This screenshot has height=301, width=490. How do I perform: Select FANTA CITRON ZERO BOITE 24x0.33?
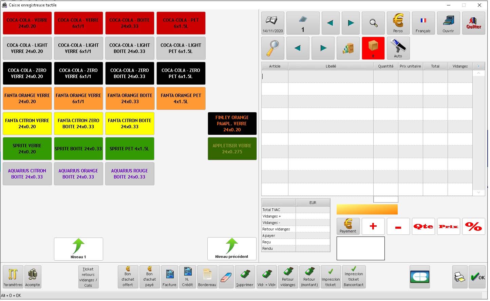point(78,124)
